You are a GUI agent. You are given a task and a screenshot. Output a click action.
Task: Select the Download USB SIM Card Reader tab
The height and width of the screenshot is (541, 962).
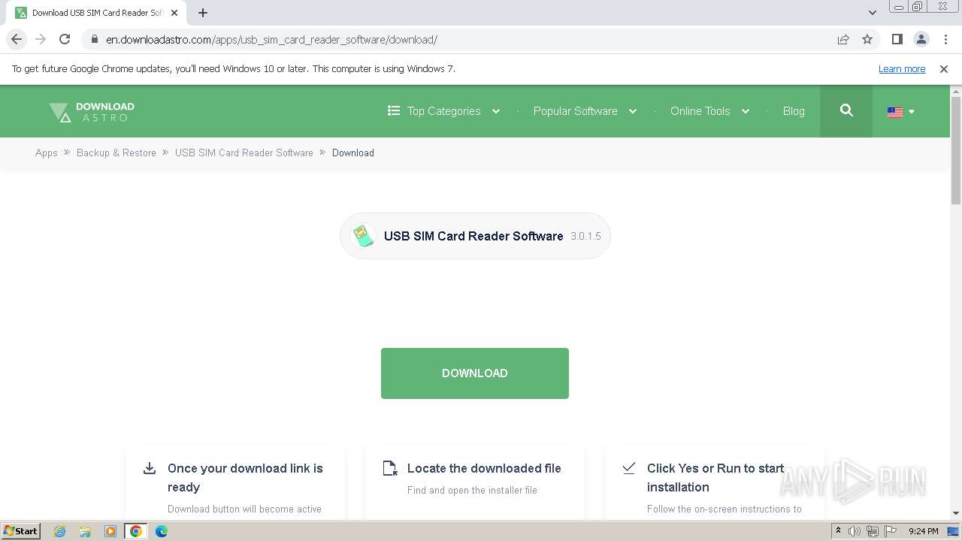(x=96, y=13)
